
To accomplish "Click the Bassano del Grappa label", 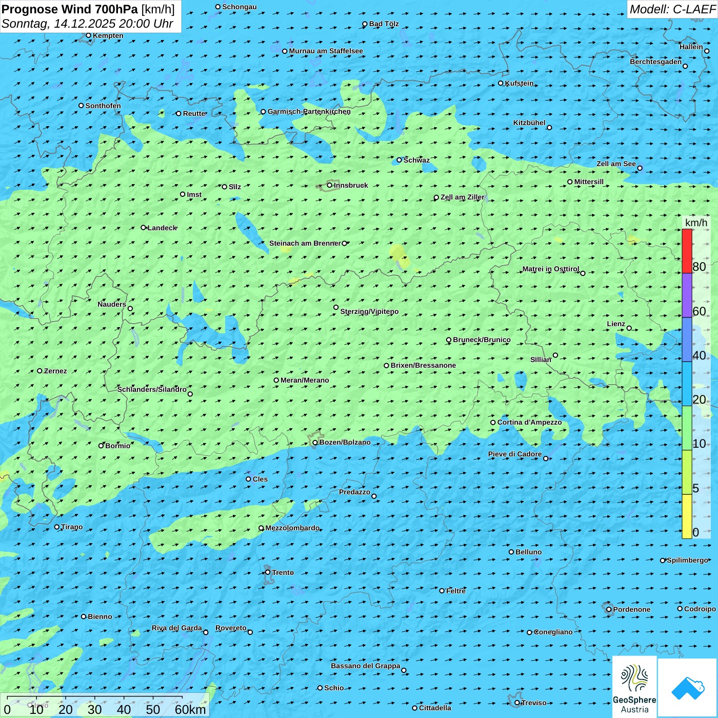I will (x=365, y=666).
